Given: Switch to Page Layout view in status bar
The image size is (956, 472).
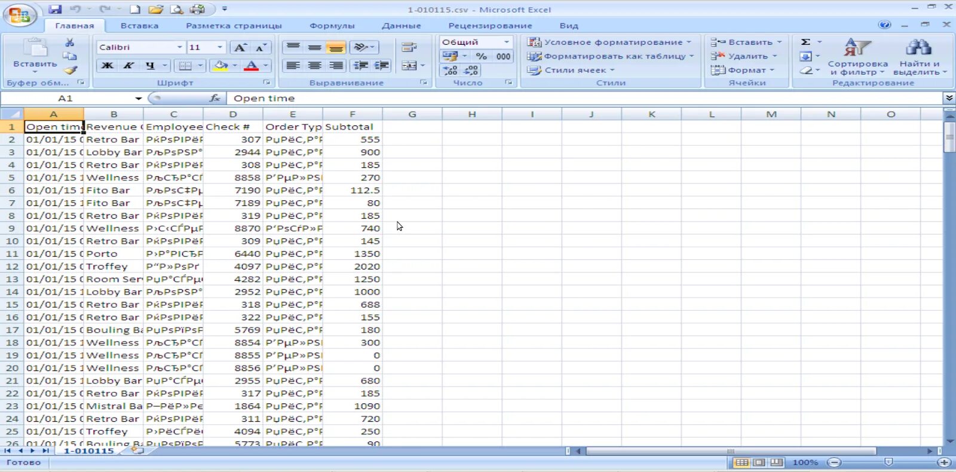Looking at the screenshot, I should click(x=759, y=462).
